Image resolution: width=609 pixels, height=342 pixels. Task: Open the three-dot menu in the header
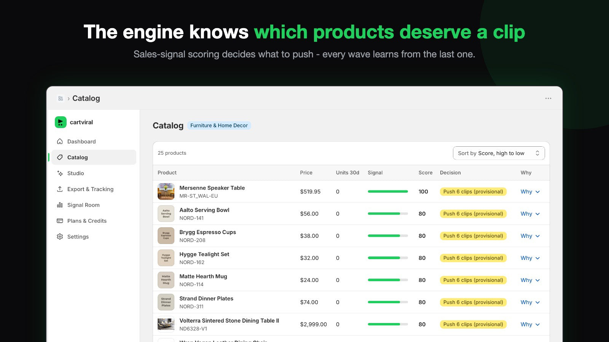tap(548, 98)
